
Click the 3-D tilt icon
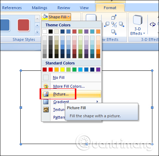(153, 24)
